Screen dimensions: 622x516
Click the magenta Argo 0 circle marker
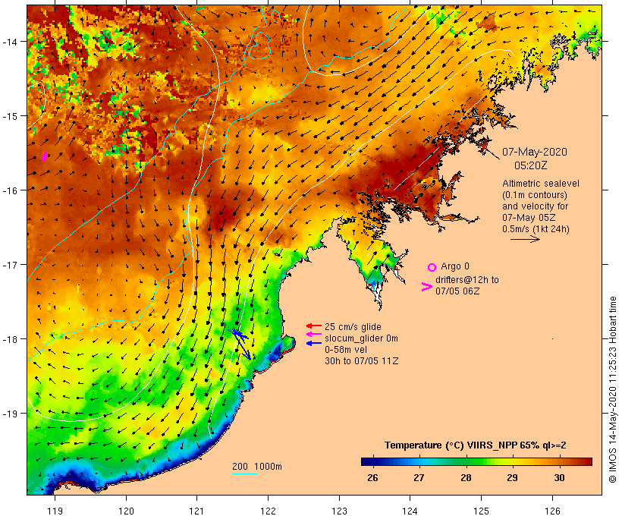coord(432,267)
